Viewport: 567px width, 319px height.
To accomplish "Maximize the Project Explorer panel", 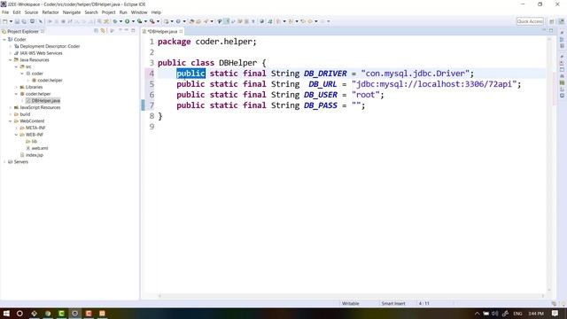I will pos(133,31).
